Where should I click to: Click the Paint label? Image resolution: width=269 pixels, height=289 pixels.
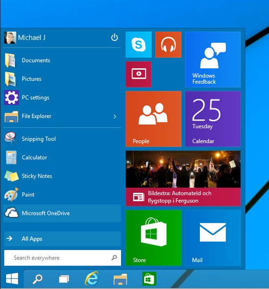click(x=28, y=194)
